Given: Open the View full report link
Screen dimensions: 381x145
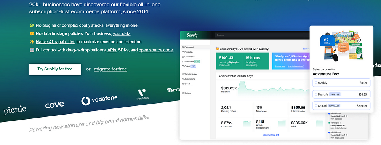Looking at the screenshot, I should point(271,135).
